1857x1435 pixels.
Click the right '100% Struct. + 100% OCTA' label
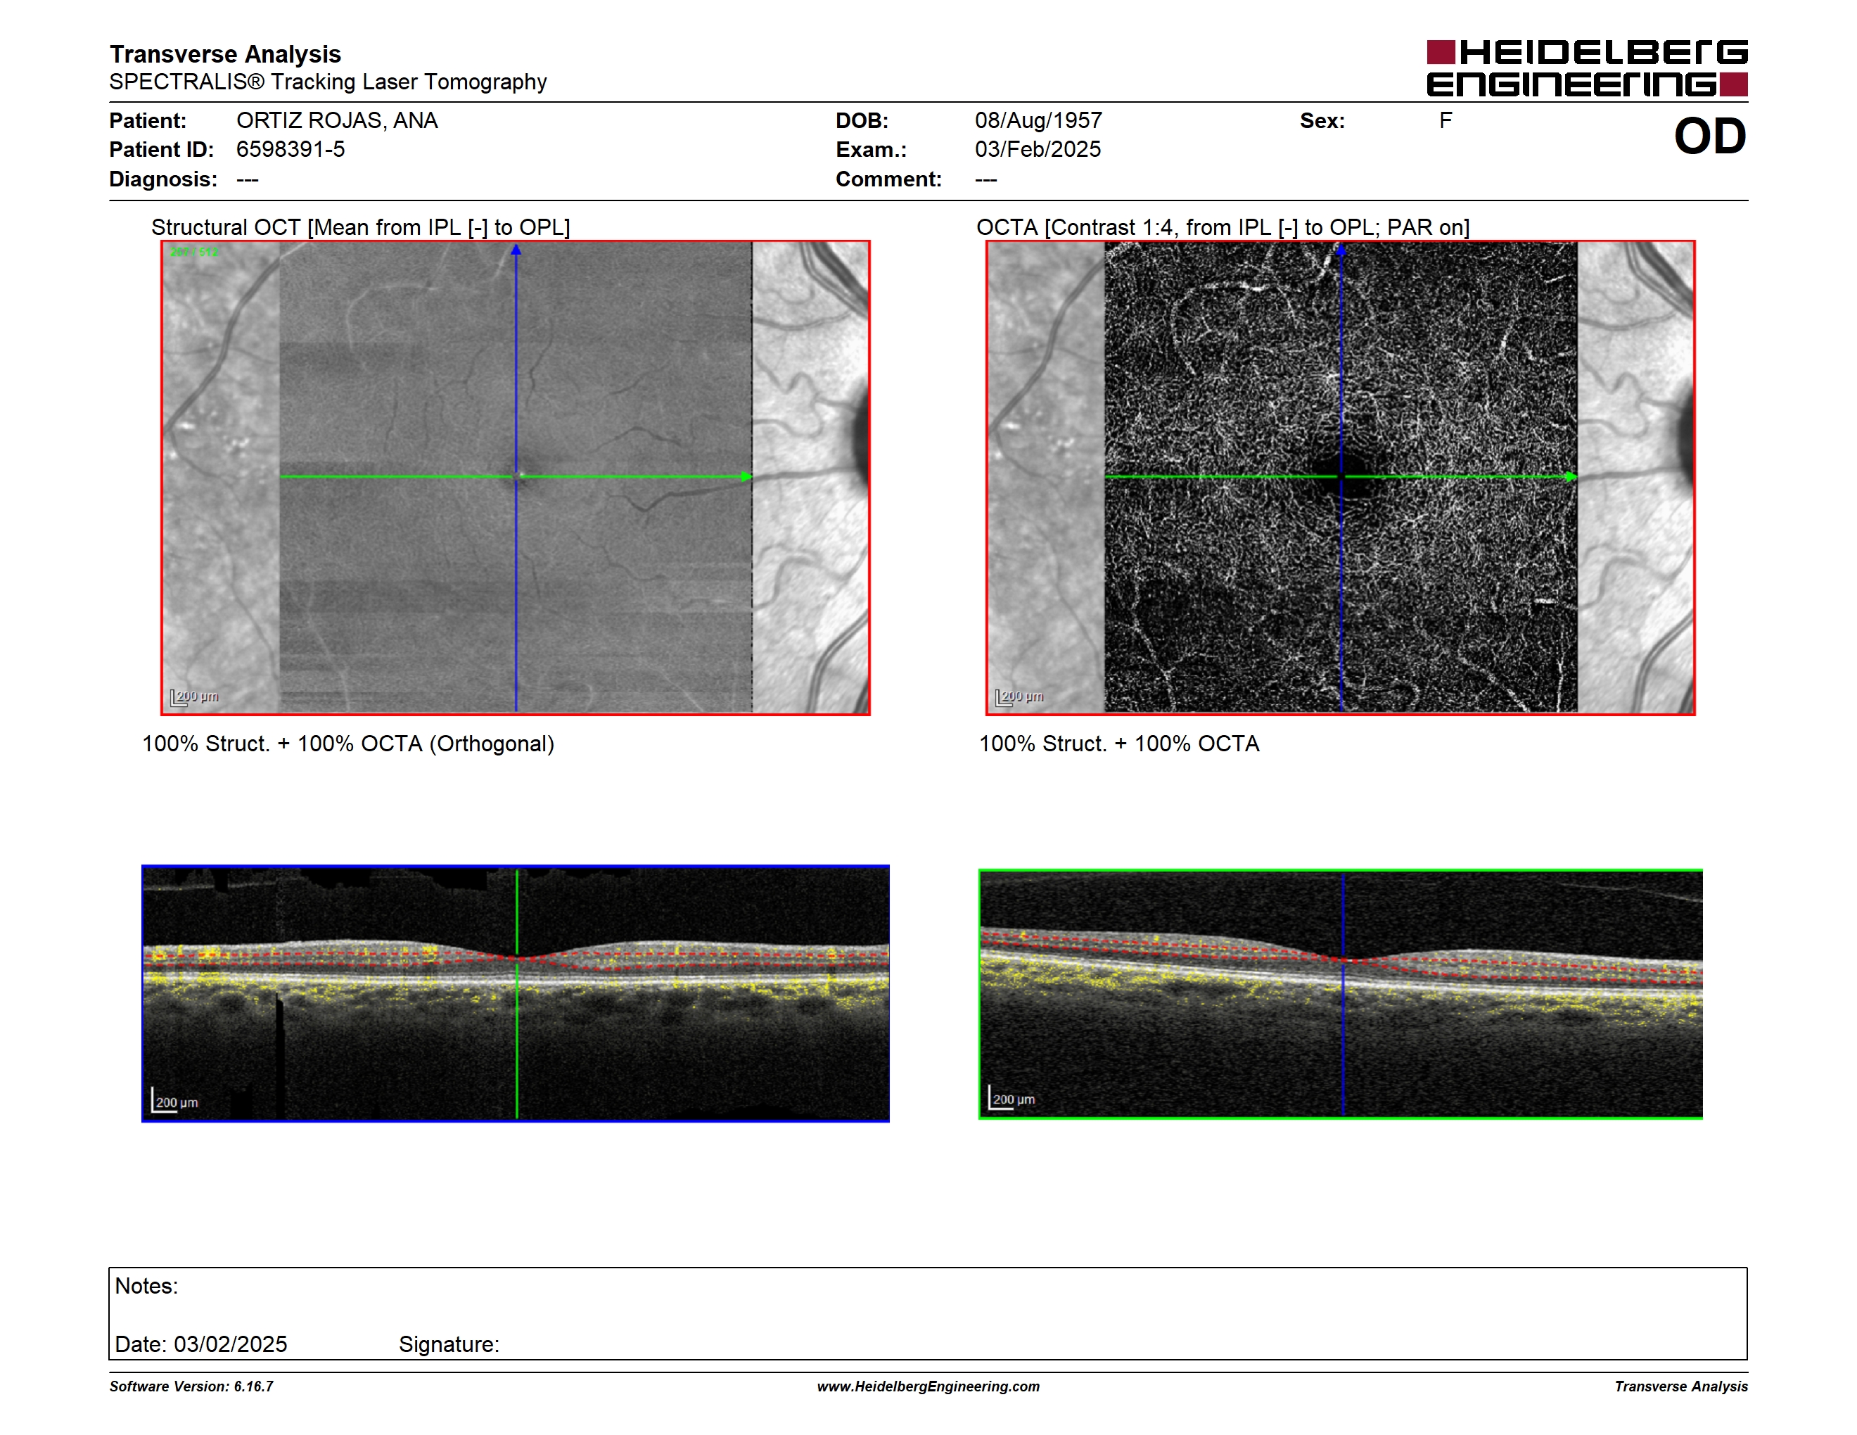pos(1119,744)
